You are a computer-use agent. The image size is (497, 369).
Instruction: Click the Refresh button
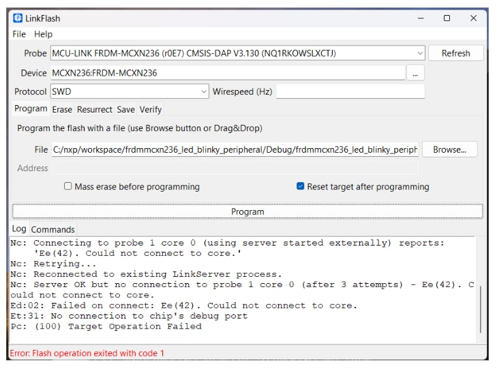(456, 53)
